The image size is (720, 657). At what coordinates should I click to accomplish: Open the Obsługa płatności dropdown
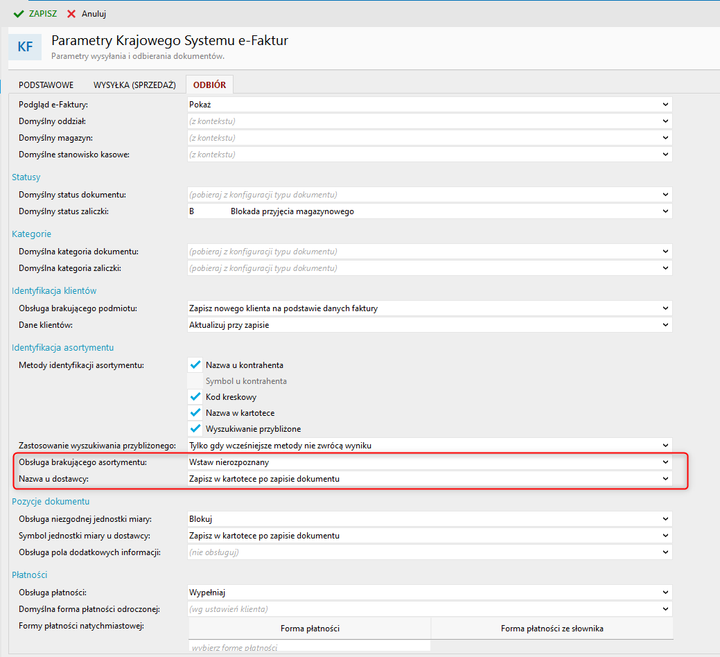click(x=665, y=593)
